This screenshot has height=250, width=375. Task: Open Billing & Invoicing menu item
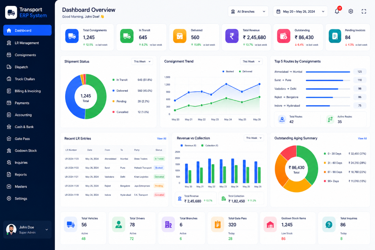tap(27, 91)
